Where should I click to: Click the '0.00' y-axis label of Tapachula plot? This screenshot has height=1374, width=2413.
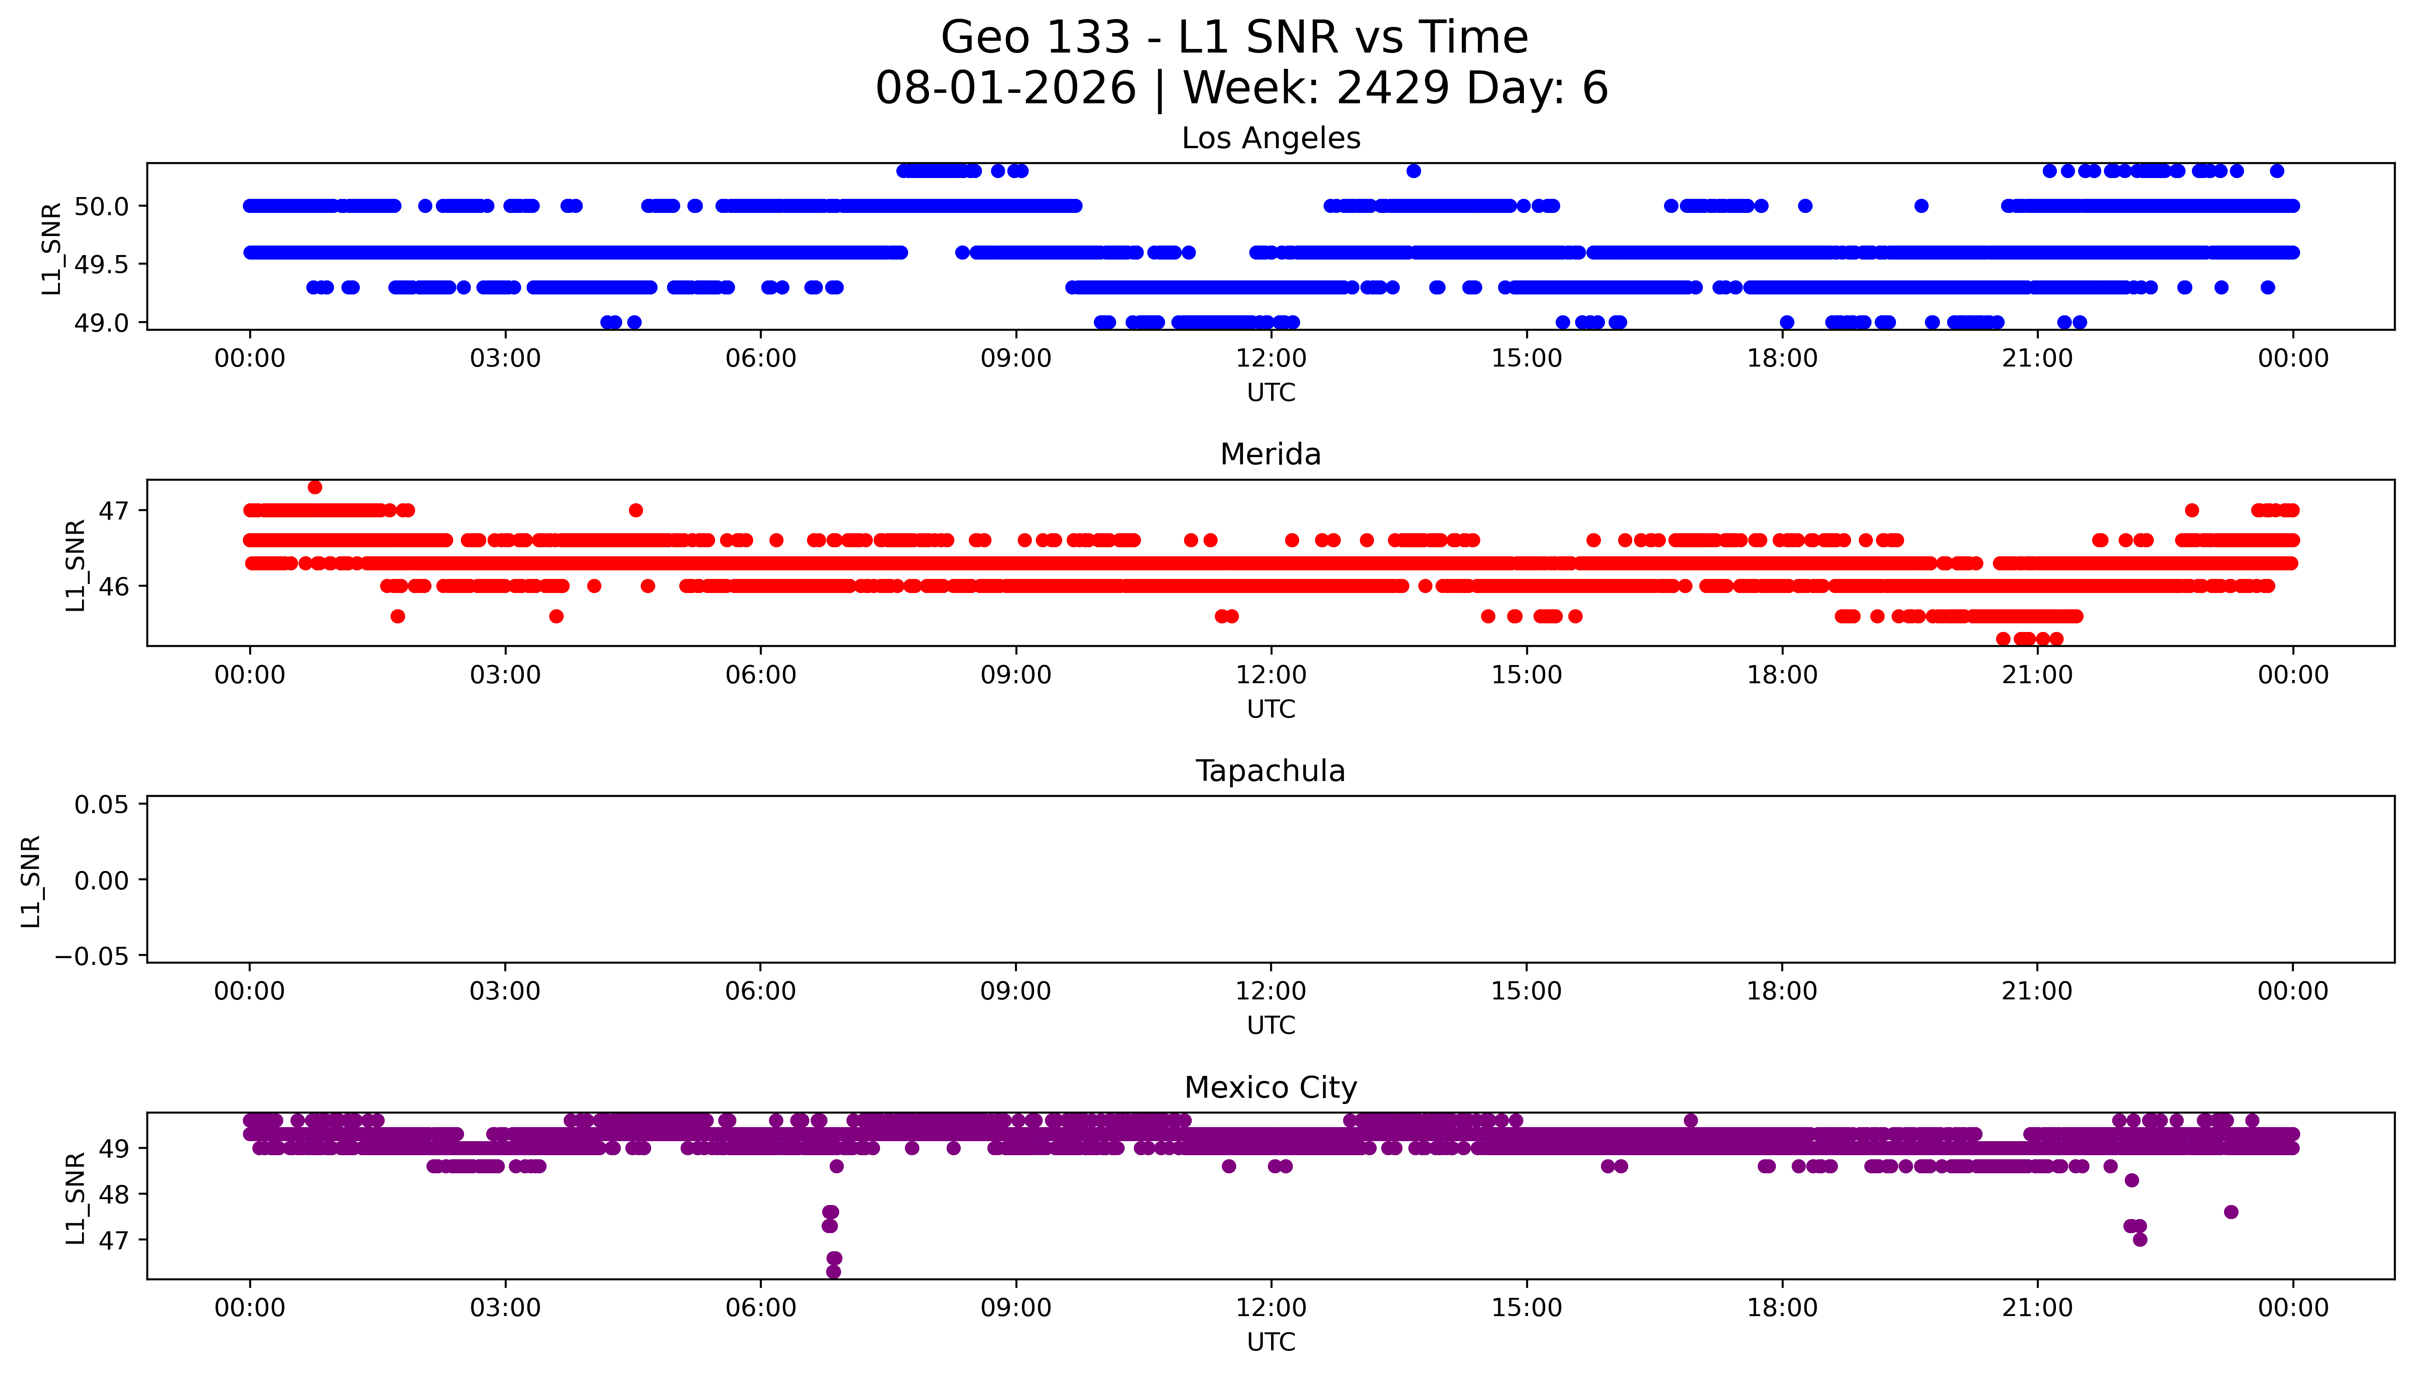coord(102,881)
